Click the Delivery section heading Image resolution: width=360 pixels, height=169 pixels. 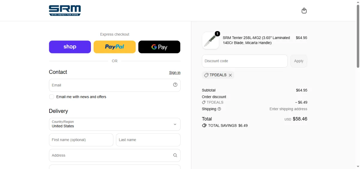(58, 111)
